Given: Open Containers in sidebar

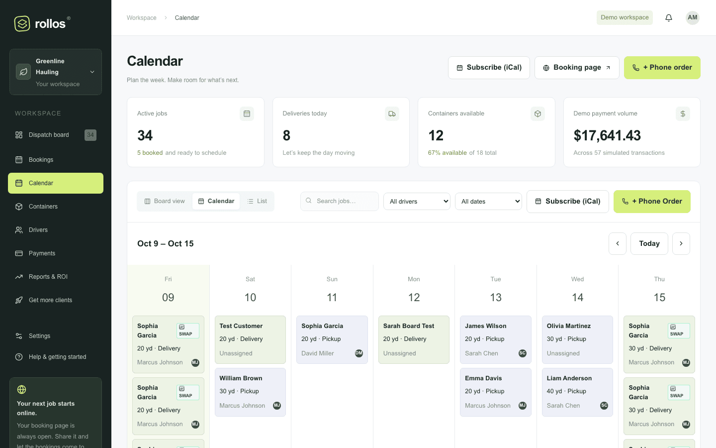Looking at the screenshot, I should 56,207.
